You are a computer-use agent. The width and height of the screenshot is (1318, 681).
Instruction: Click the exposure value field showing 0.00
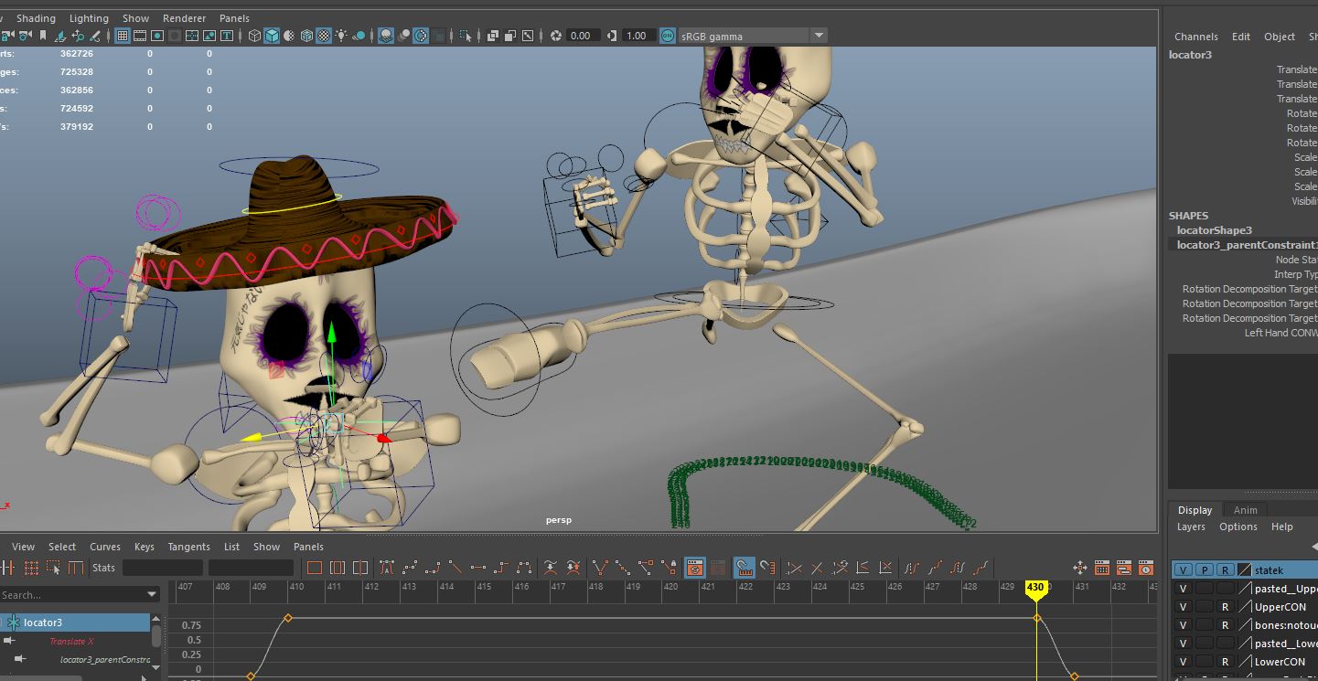click(x=584, y=36)
